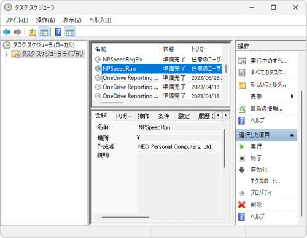Click the Forward arrow toolbar icon
The width and height of the screenshot is (307, 238).
(x=18, y=32)
